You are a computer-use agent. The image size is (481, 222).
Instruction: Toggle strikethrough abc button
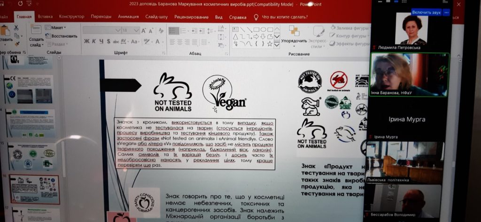tap(116, 41)
